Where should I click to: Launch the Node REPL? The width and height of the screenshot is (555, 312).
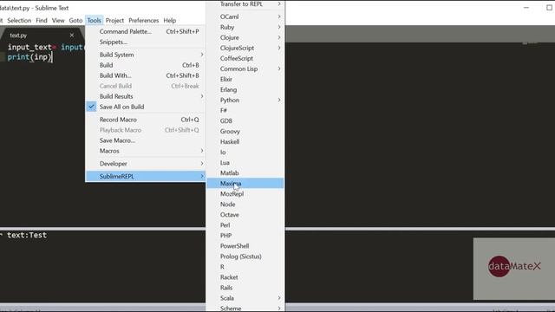245,205
